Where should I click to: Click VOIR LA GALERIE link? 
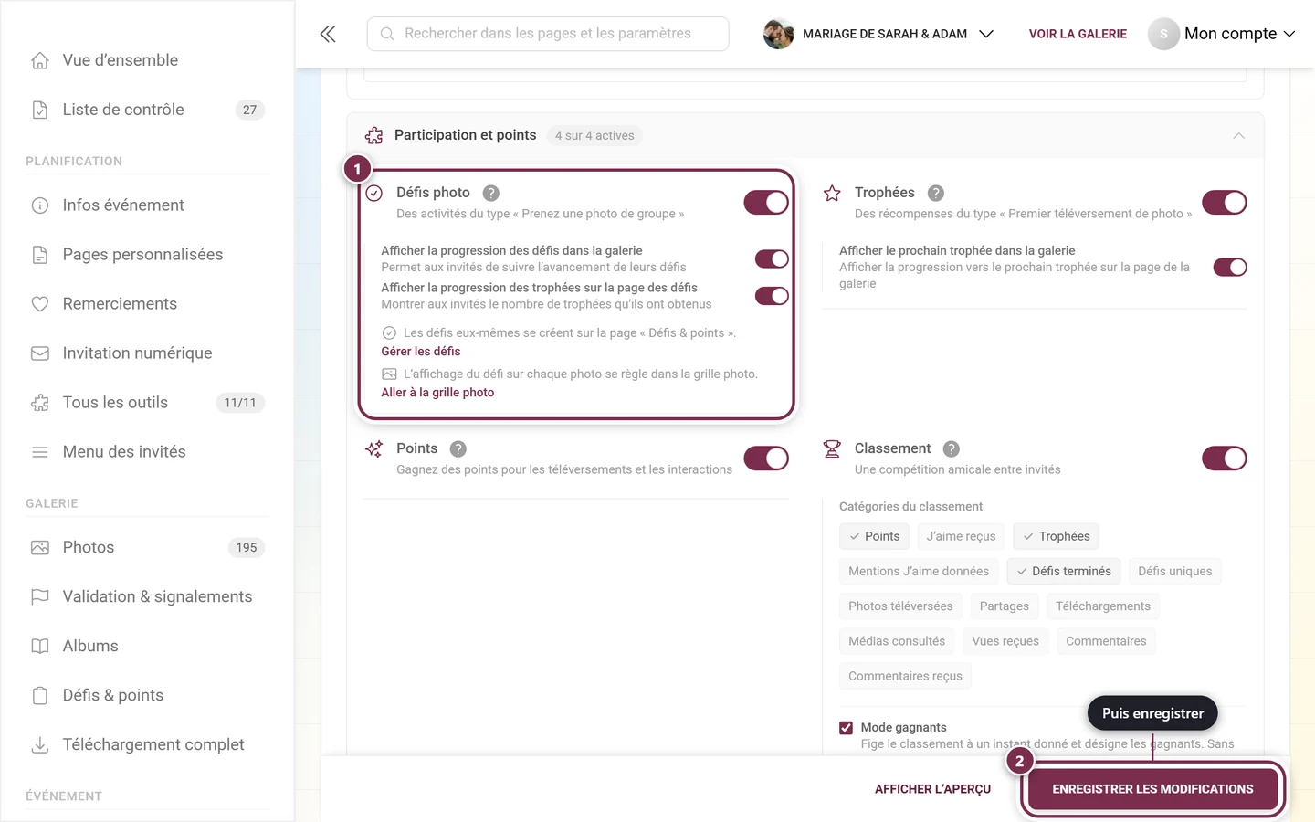1078,34
